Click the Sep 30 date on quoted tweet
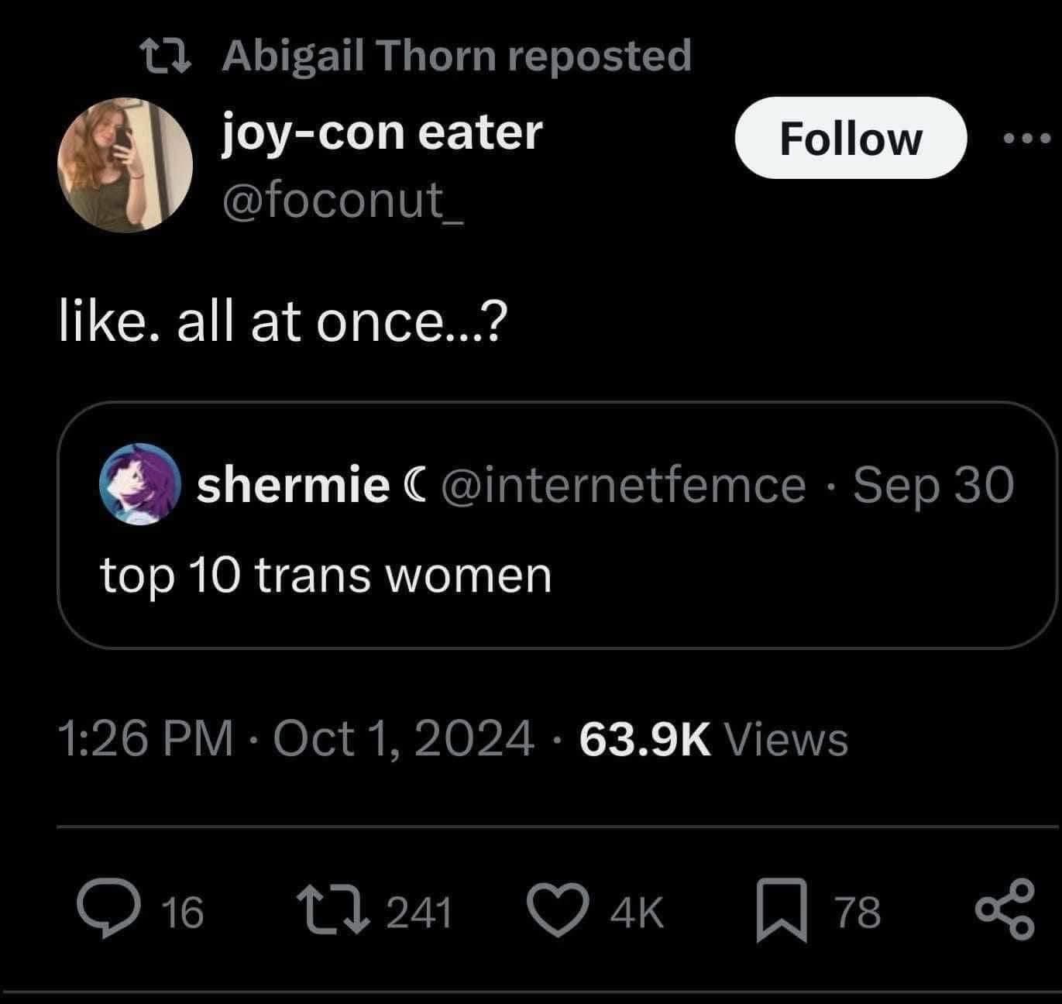The image size is (1062, 1004). [933, 486]
